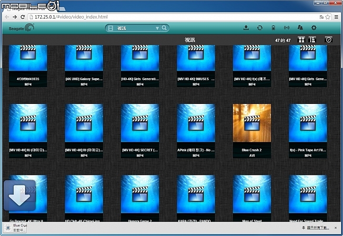Check the battery status icon
The height and width of the screenshot is (236, 343).
(273, 28)
